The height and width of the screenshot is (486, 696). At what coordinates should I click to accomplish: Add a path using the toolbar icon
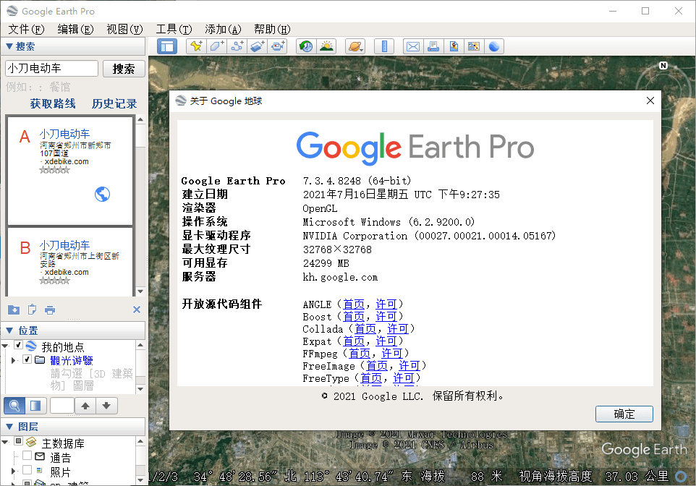pos(237,46)
